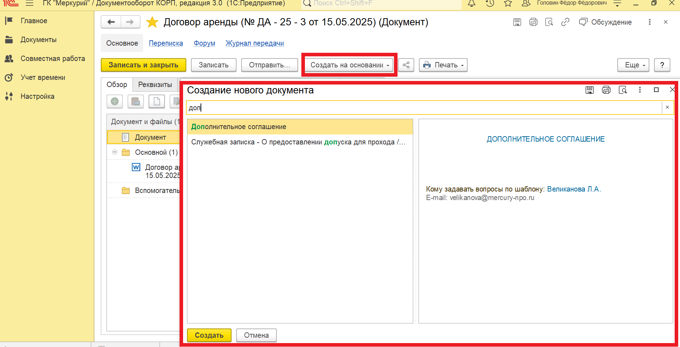This screenshot has height=347, width=680.
Task: Click the favorites star next to document title
Action: (x=152, y=22)
